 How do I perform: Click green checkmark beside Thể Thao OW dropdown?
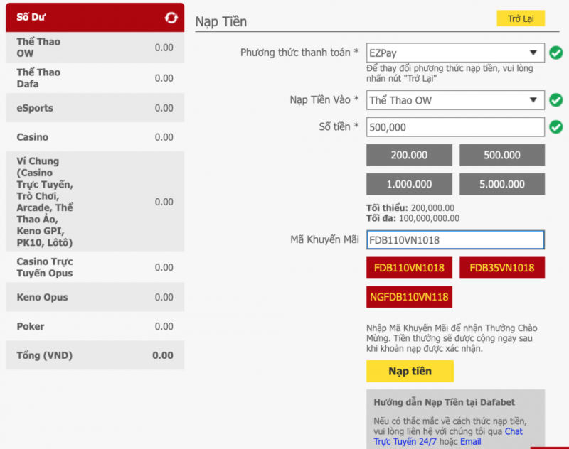(x=555, y=100)
